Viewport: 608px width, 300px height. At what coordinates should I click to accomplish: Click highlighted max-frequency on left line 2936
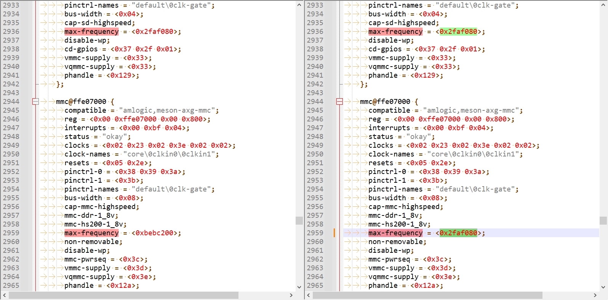point(91,32)
